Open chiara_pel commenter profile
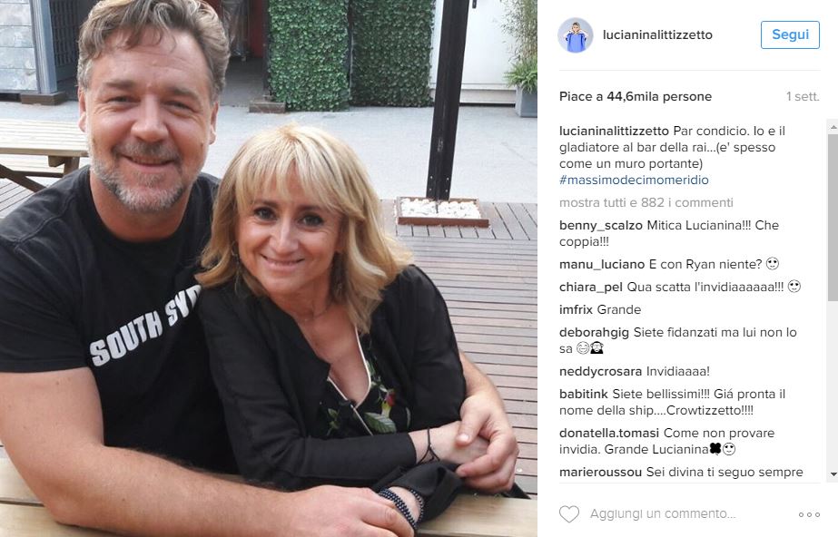 (x=590, y=288)
